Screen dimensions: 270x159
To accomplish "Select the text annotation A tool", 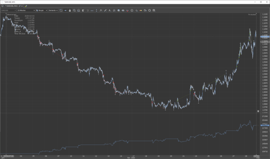I will [110, 10].
